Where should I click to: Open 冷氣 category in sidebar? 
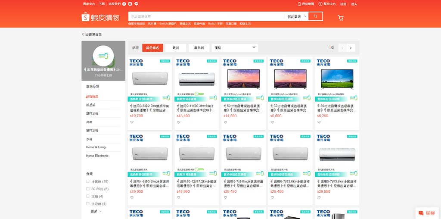click(89, 122)
